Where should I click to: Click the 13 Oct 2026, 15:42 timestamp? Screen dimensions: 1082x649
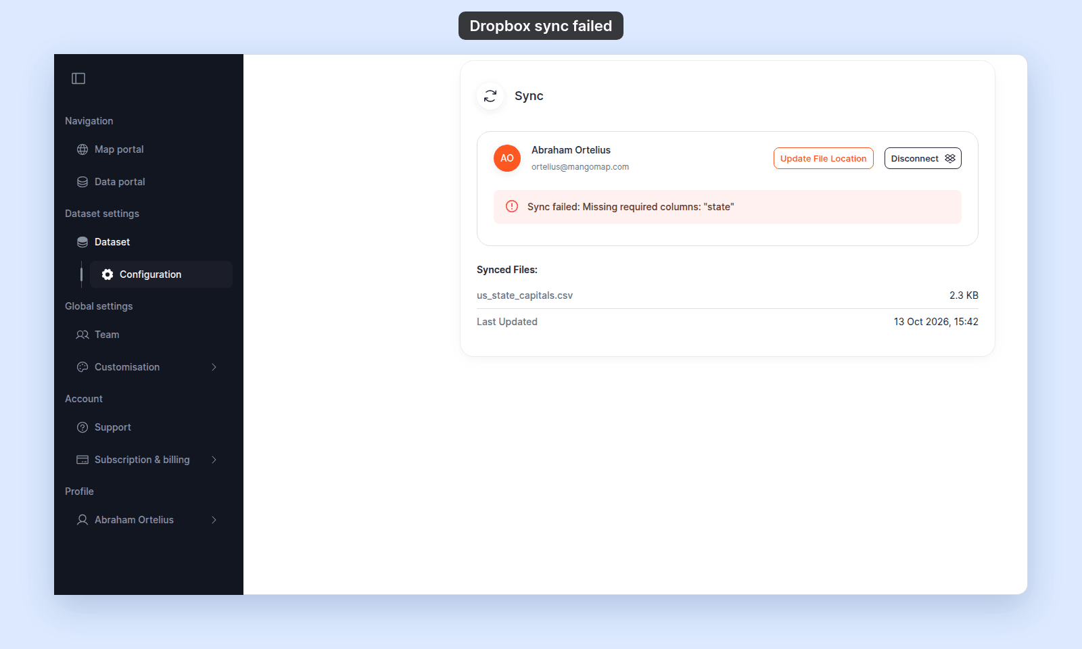(936, 322)
